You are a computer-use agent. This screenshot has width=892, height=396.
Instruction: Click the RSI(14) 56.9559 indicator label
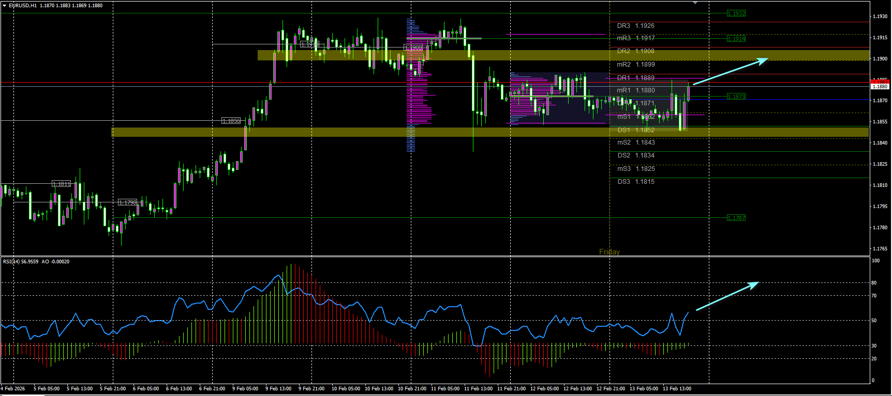click(x=21, y=262)
